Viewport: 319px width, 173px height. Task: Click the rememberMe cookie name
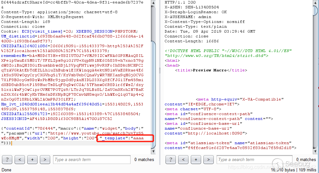pyautogui.click(x=14, y=56)
